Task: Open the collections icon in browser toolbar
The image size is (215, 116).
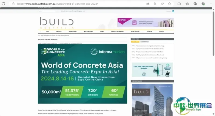Action: 195,4
